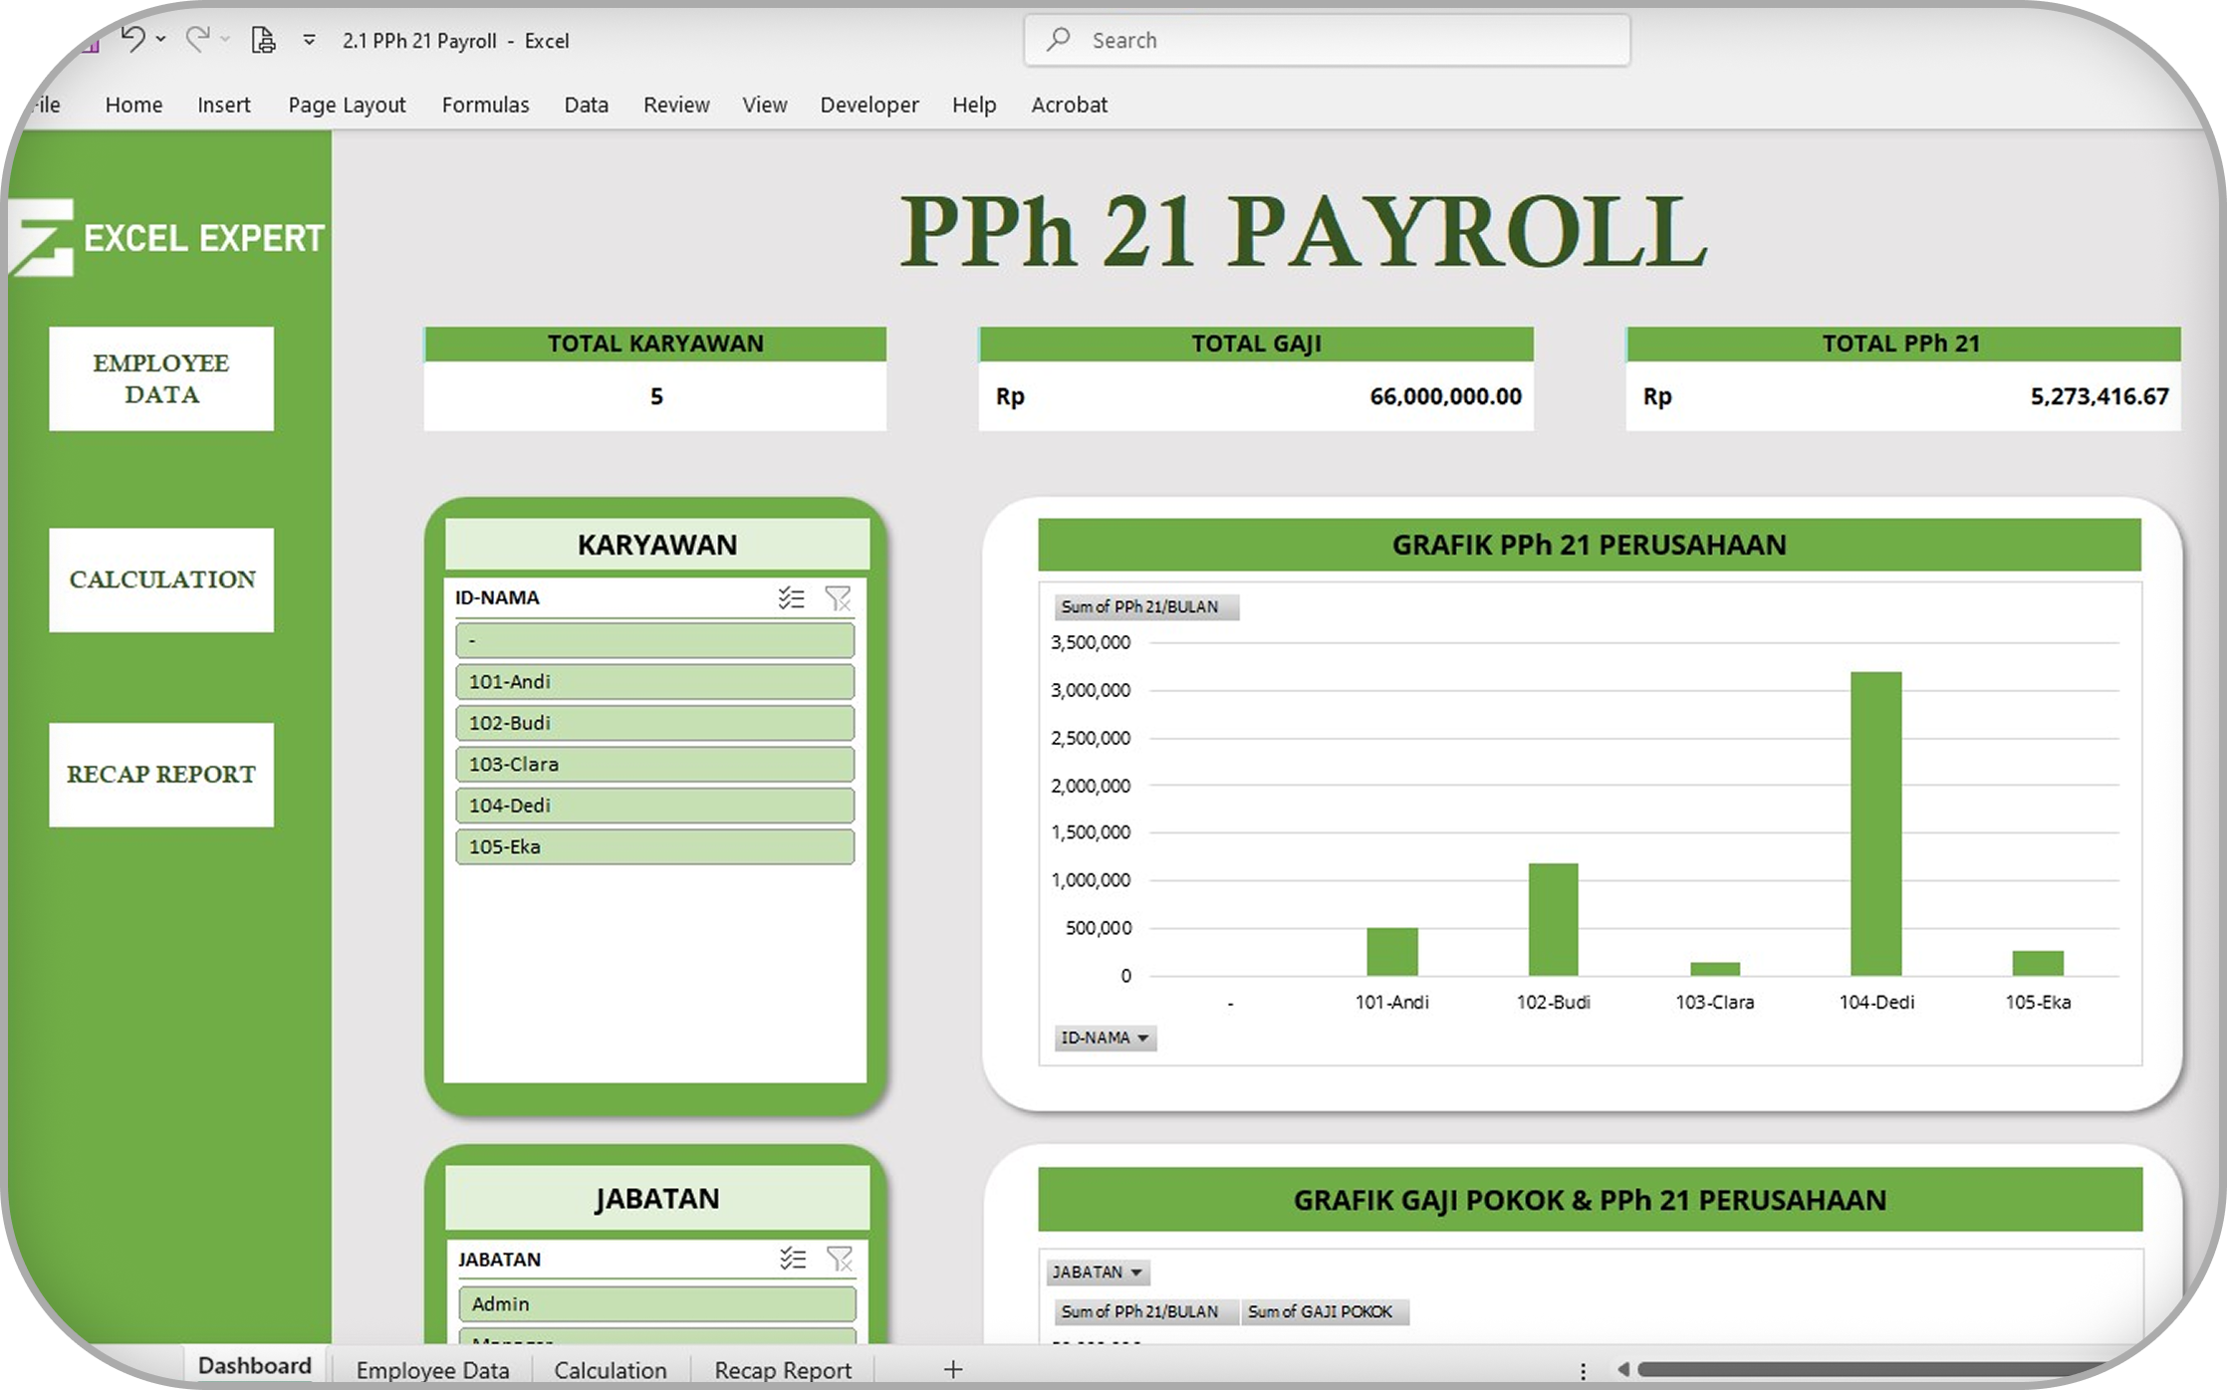This screenshot has width=2227, height=1390.
Task: Click in the Search box
Action: click(1327, 40)
